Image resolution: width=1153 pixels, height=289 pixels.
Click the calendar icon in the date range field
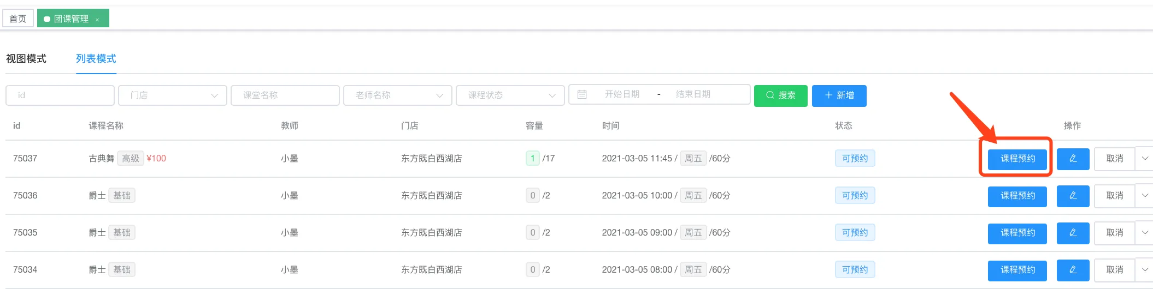(x=582, y=95)
